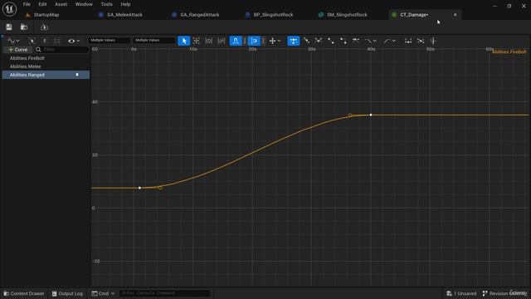Close the CT_Damage tab
This screenshot has width=531, height=299.
pyautogui.click(x=455, y=15)
